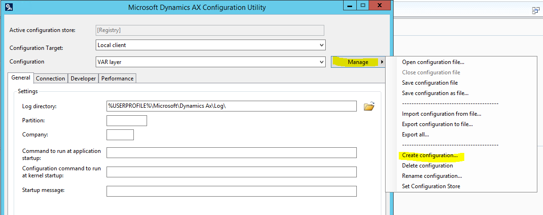Select Create configuration... menu item
Screen dimensions: 543x215
click(429, 155)
